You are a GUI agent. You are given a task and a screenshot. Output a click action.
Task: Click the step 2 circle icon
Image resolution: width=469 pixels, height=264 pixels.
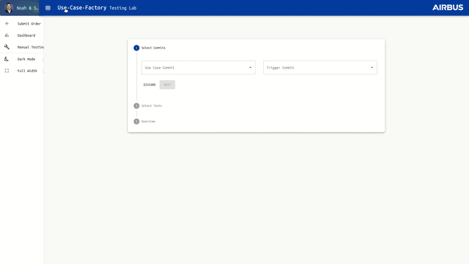pos(137,106)
